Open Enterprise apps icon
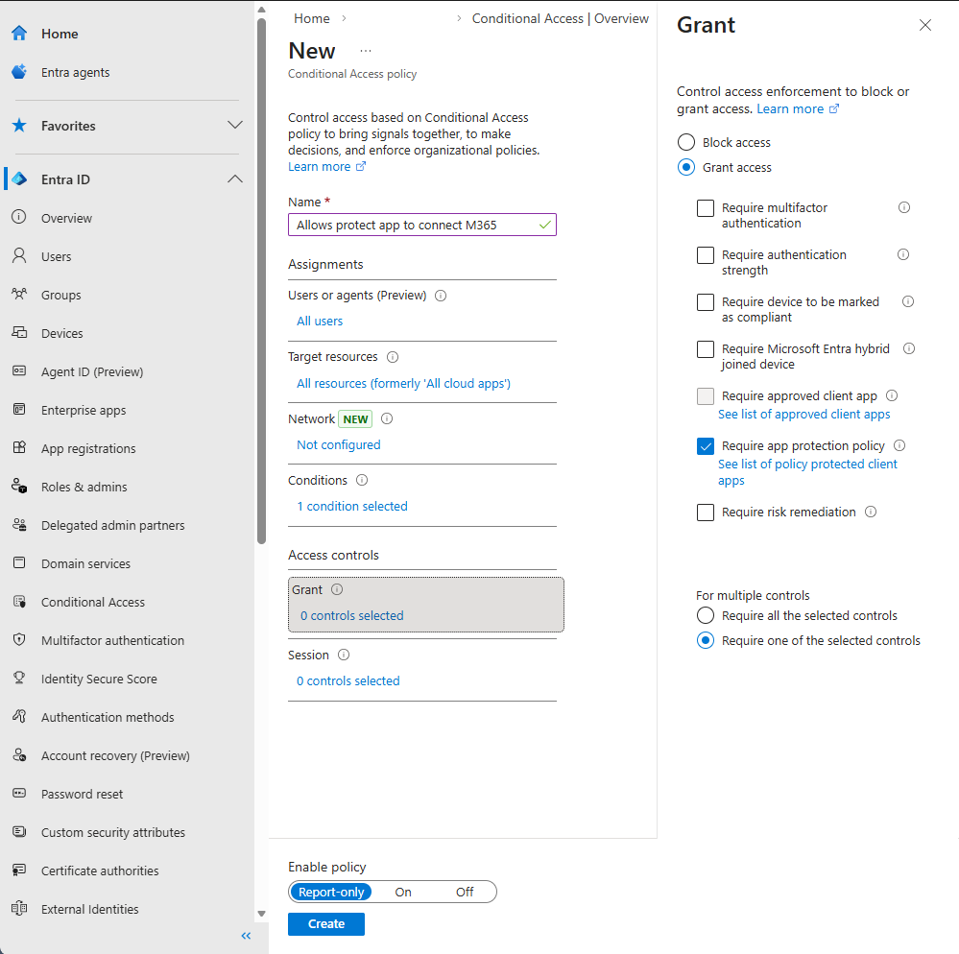 pyautogui.click(x=19, y=410)
